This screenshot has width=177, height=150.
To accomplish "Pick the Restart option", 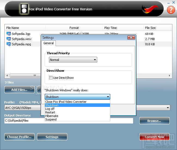I will pyautogui.click(x=77, y=112).
